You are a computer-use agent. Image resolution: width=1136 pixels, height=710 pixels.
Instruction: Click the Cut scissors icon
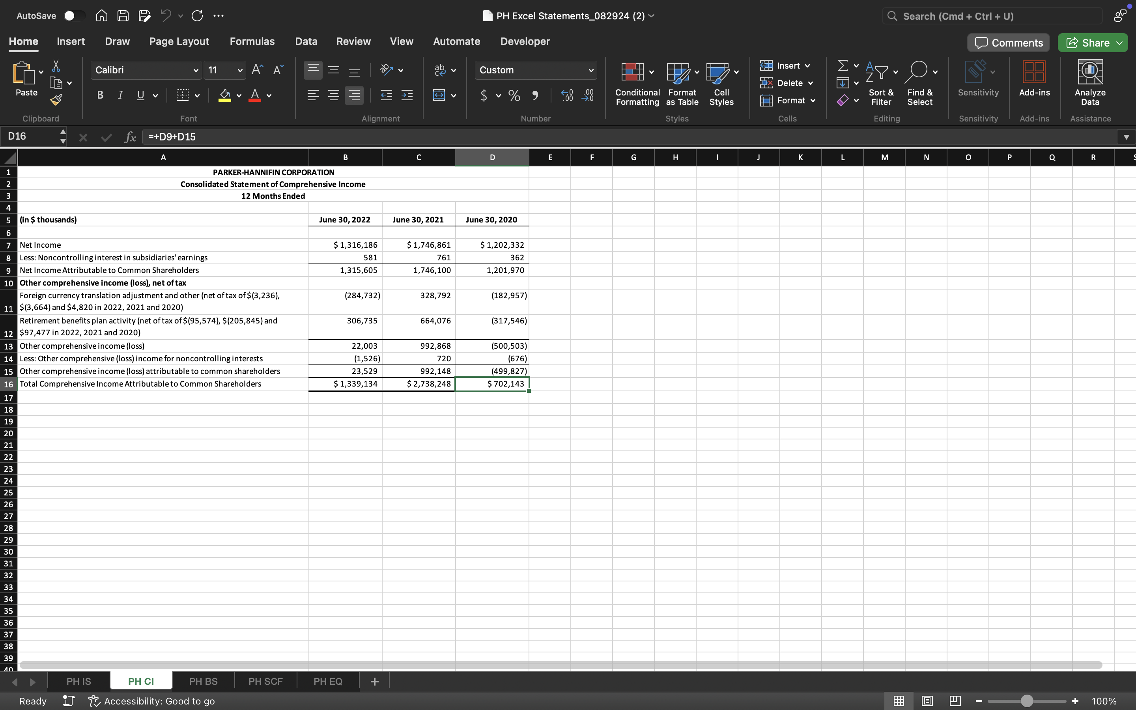click(x=56, y=66)
